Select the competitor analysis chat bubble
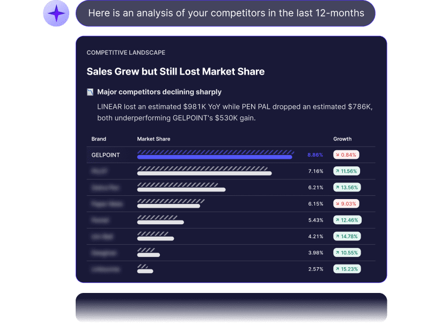This screenshot has height=323, width=433. pos(226,13)
